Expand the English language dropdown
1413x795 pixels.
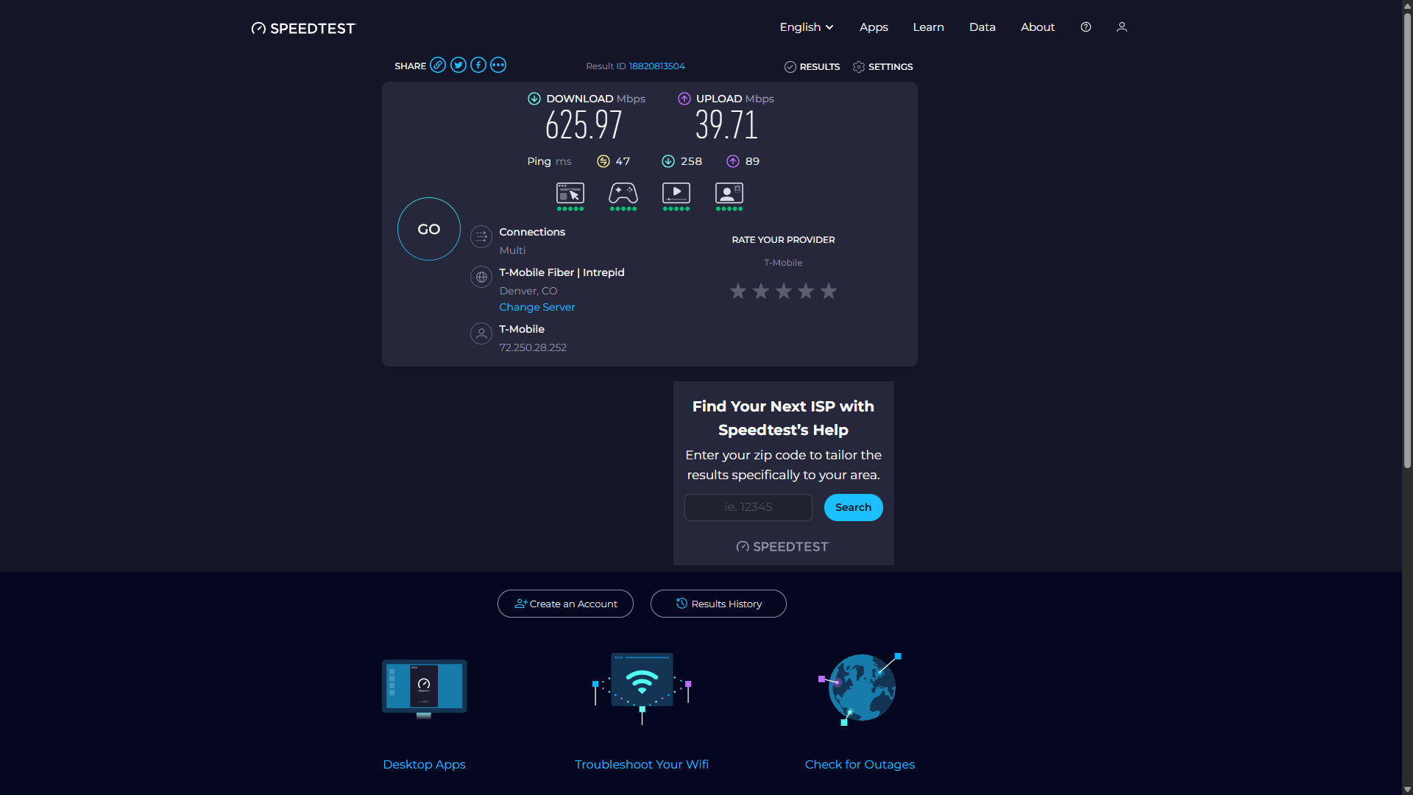pos(807,27)
